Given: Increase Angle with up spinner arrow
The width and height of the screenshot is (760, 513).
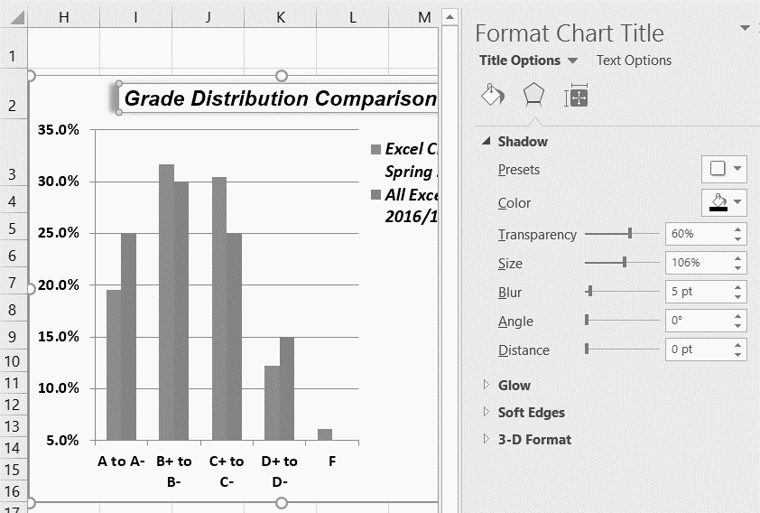Looking at the screenshot, I should click(737, 315).
